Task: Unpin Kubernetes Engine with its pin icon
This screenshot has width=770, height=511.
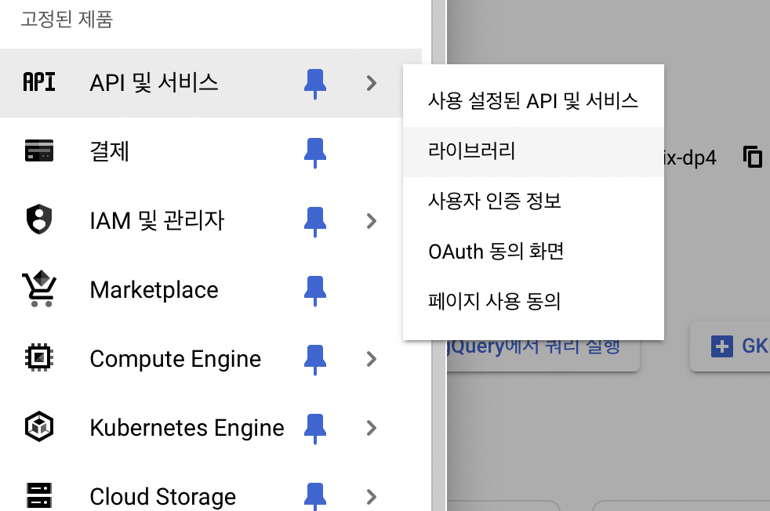Action: tap(315, 429)
